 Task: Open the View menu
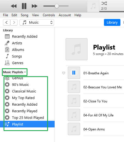coord(35,15)
